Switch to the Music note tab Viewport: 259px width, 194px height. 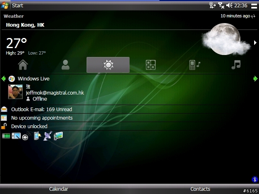pos(236,65)
